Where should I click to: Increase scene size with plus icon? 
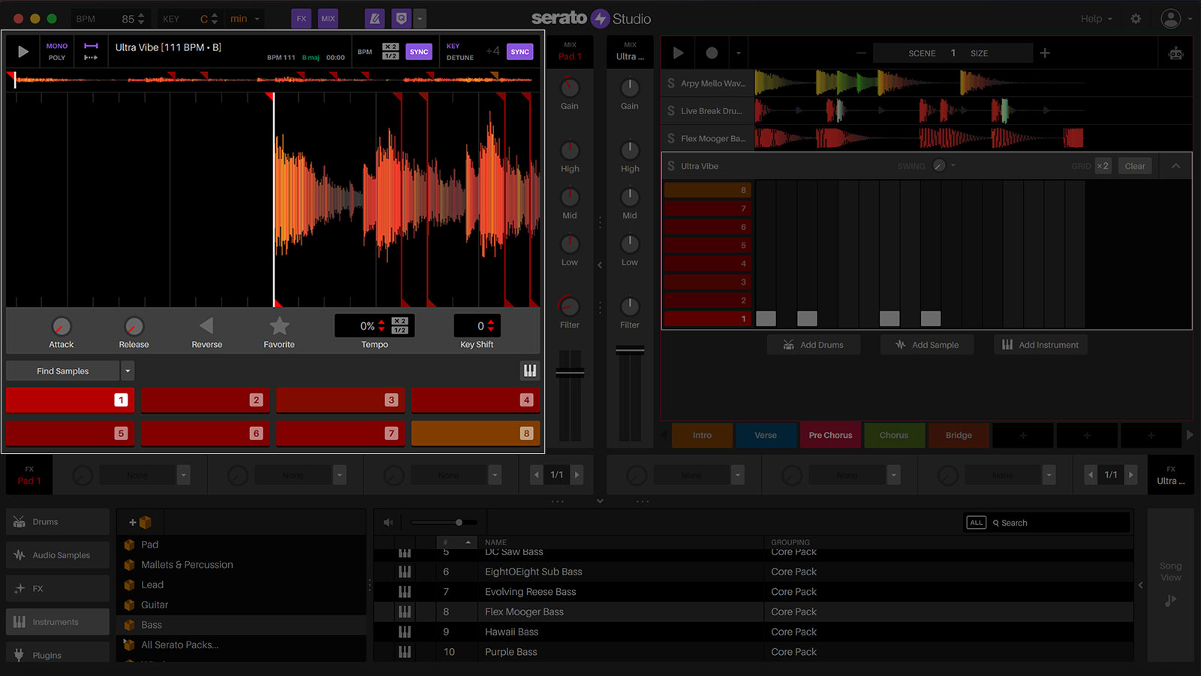point(1045,53)
